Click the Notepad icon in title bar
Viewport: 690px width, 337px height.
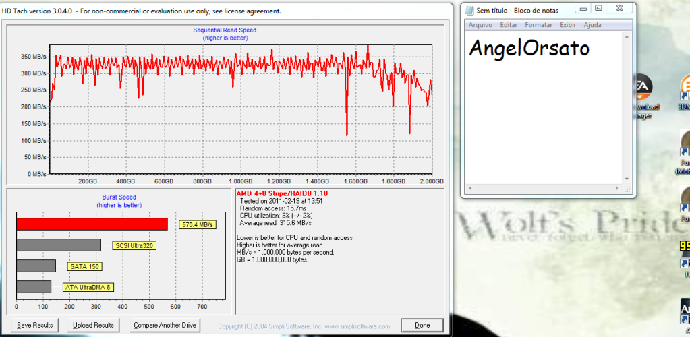click(470, 10)
